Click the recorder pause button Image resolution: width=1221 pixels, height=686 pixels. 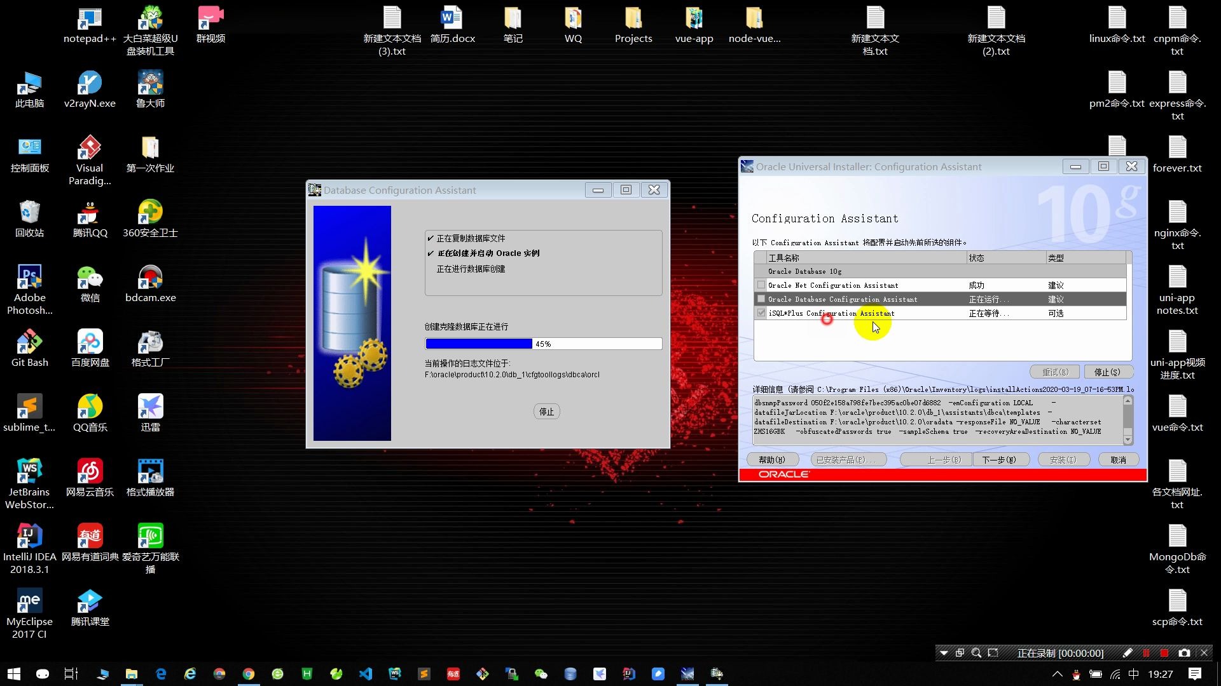point(1146,653)
